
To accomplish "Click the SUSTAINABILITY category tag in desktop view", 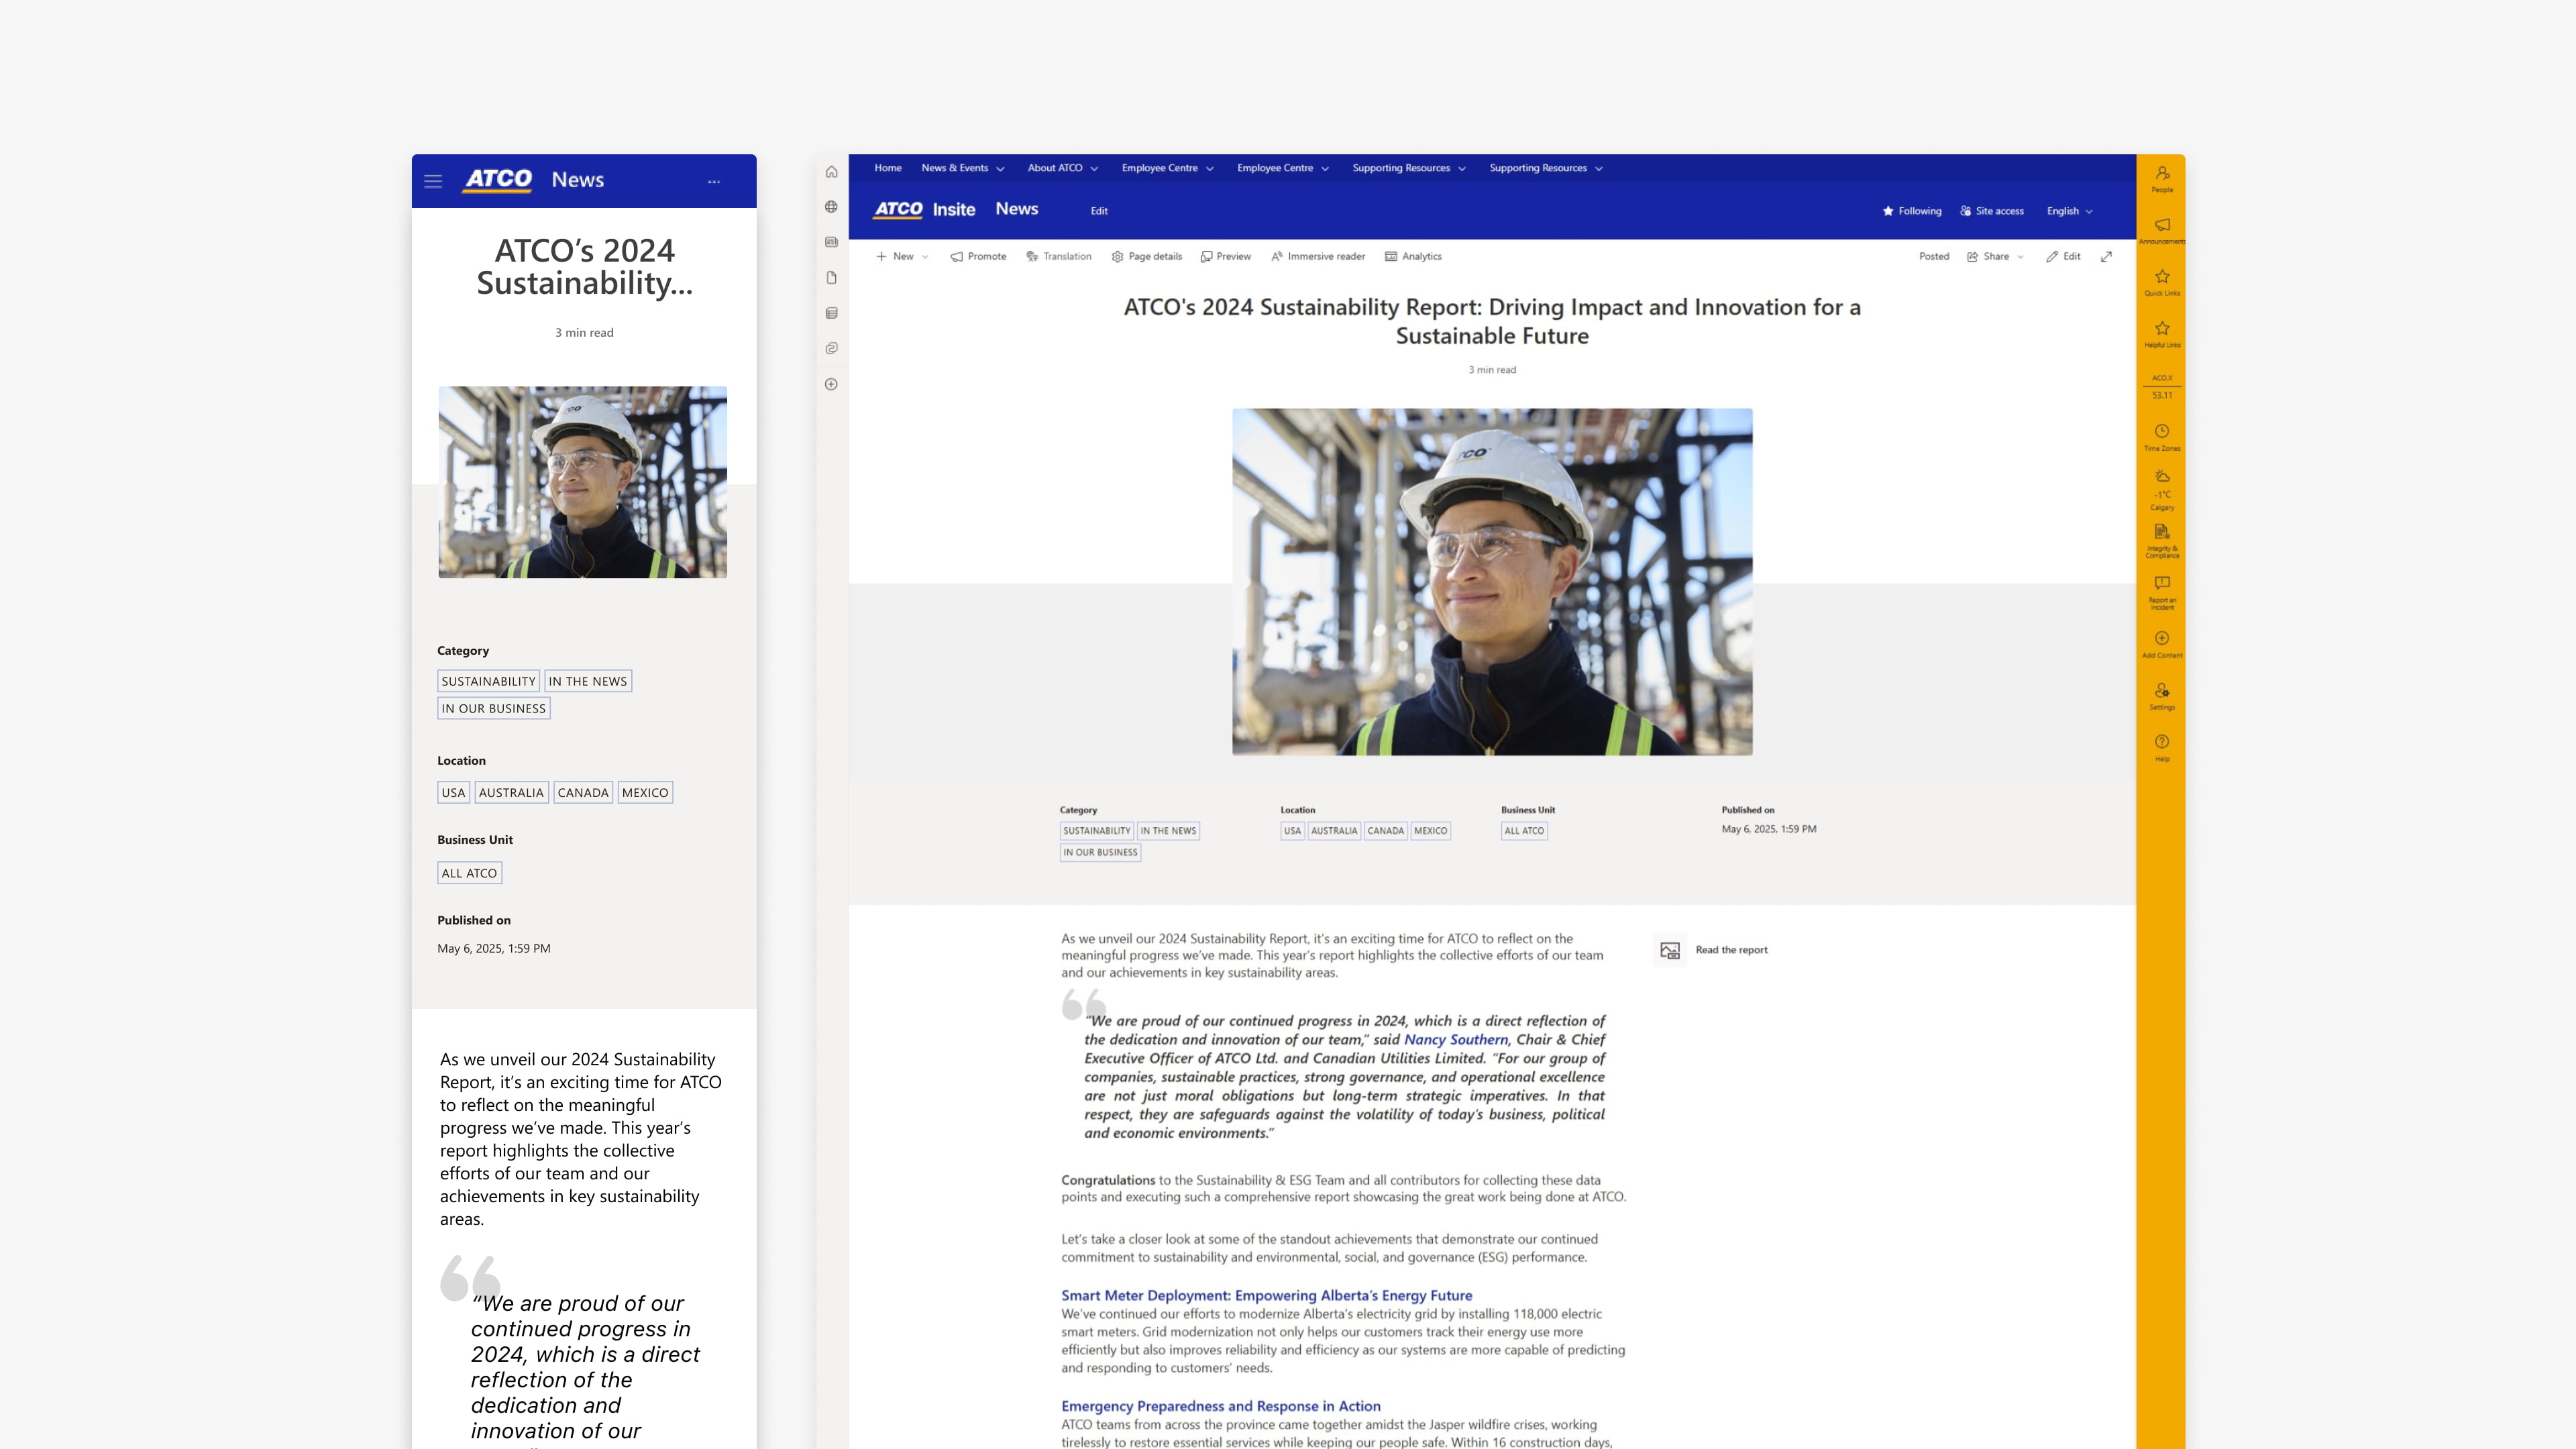I will [1096, 831].
